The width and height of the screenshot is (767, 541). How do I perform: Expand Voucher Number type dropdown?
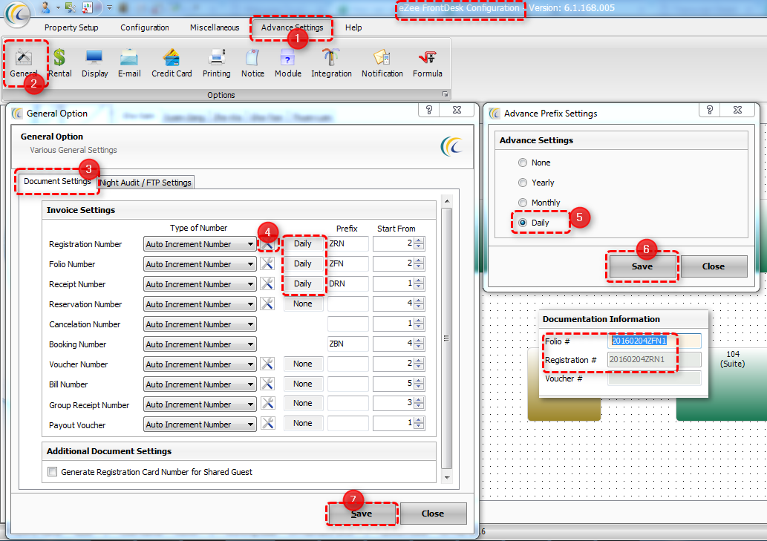[250, 364]
